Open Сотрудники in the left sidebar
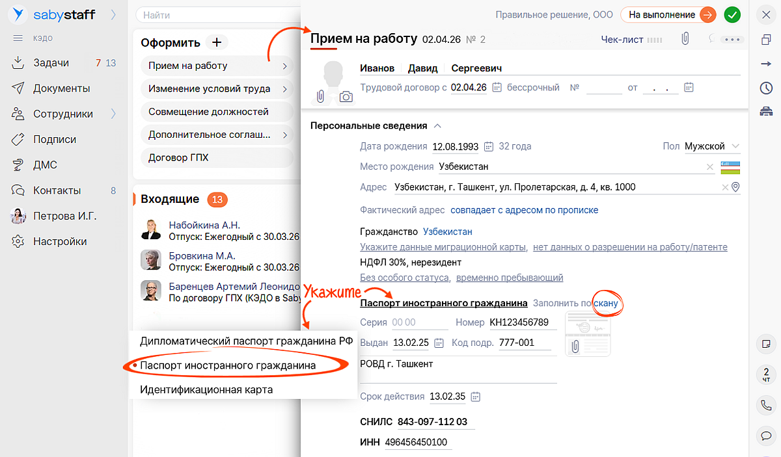Image resolution: width=781 pixels, height=457 pixels. (63, 114)
